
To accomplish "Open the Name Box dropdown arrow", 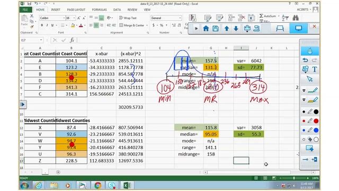I will pyautogui.click(x=41, y=40).
